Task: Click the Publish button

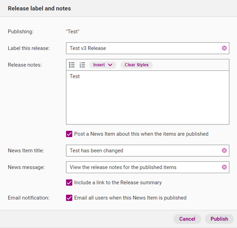Action: 219,219
